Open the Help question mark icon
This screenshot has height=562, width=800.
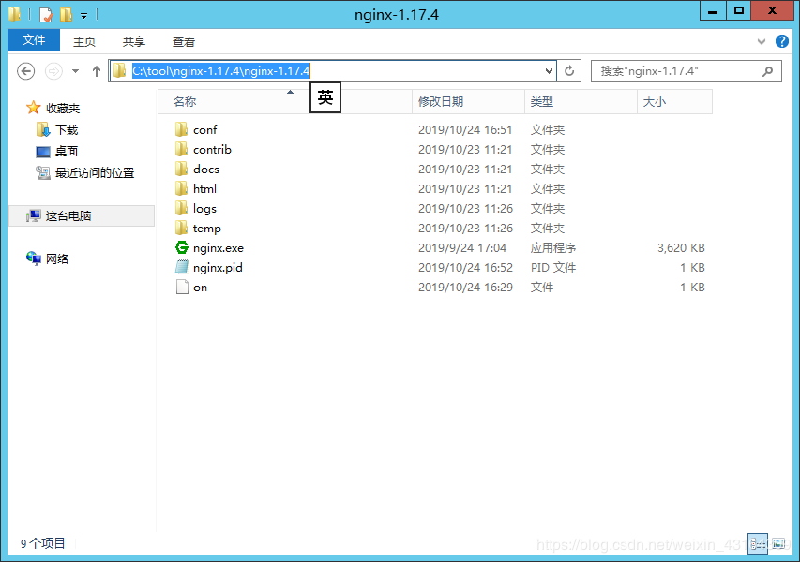pos(781,41)
